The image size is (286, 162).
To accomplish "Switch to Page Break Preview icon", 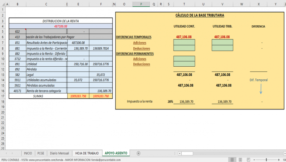I will pos(248,160).
